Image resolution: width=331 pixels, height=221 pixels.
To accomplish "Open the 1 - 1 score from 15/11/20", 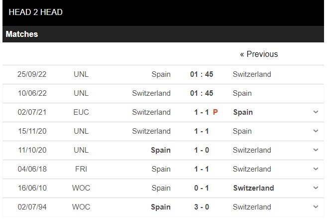I will coord(202,131).
